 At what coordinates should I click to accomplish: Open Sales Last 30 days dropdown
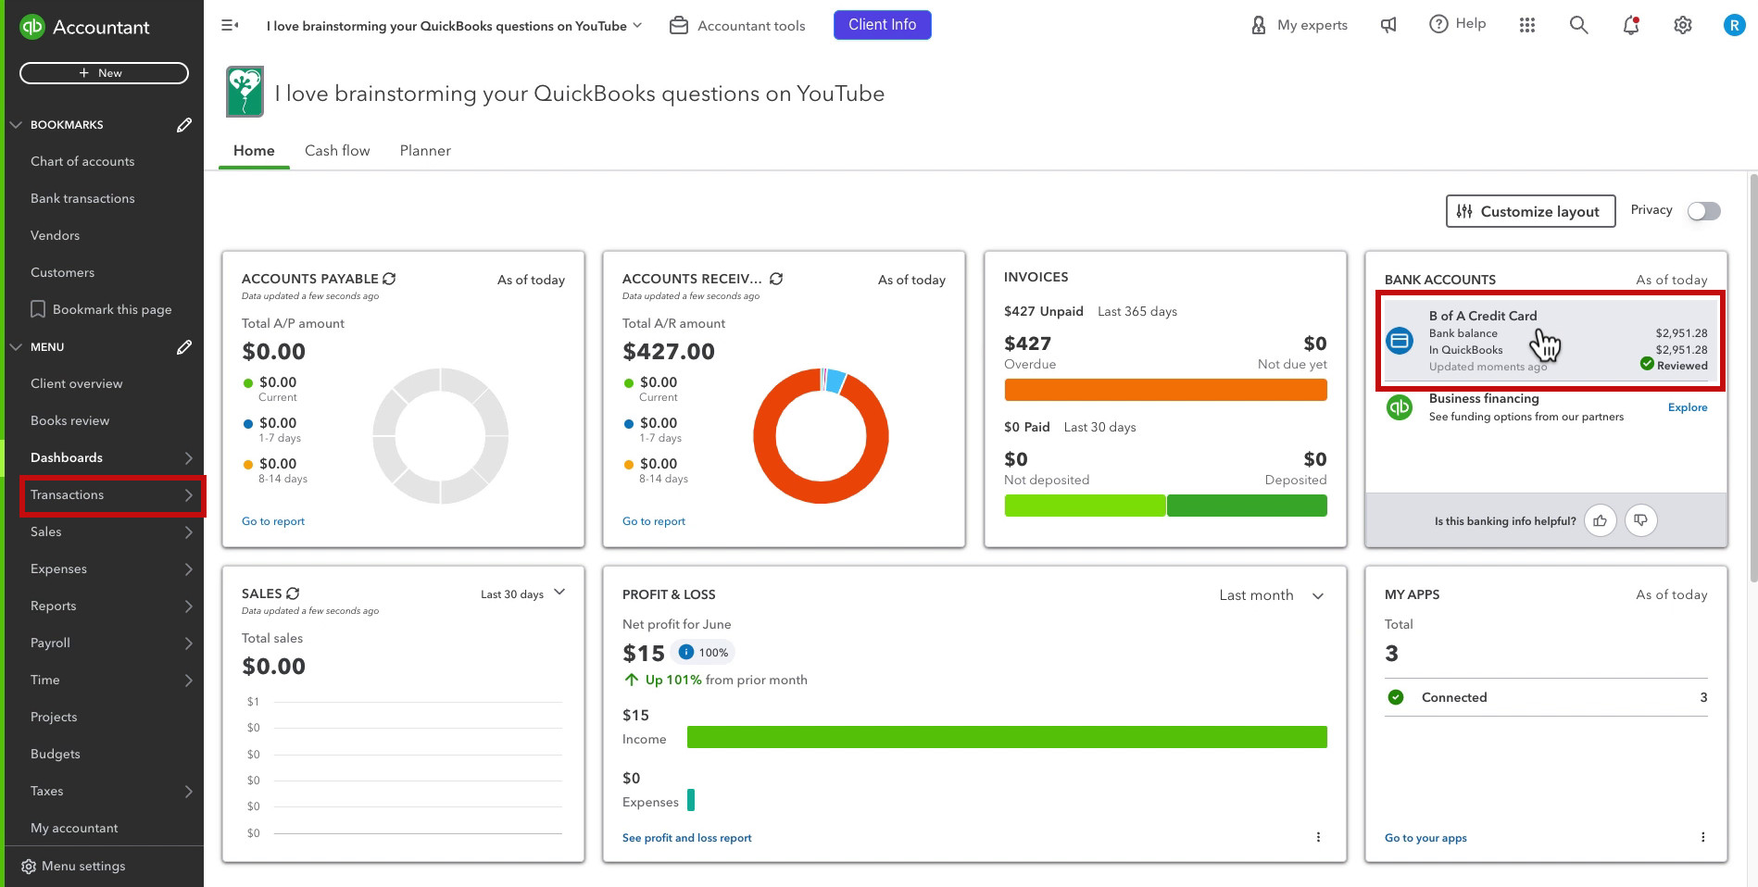[522, 593]
